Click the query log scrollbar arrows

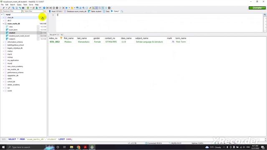tap(266, 140)
